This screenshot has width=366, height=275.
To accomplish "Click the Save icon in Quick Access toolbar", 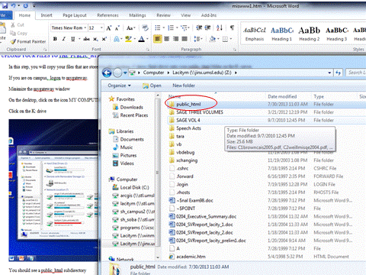I will pyautogui.click(x=5, y=5).
